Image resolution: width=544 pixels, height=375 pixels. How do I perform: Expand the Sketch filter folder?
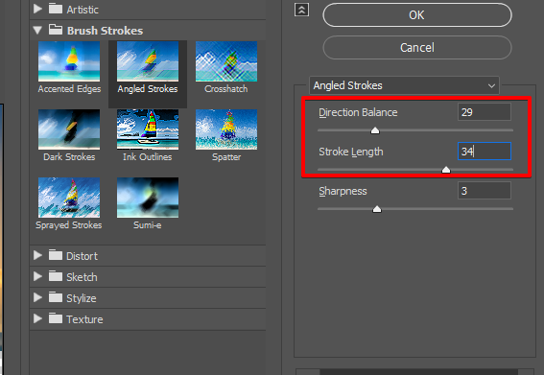point(37,277)
